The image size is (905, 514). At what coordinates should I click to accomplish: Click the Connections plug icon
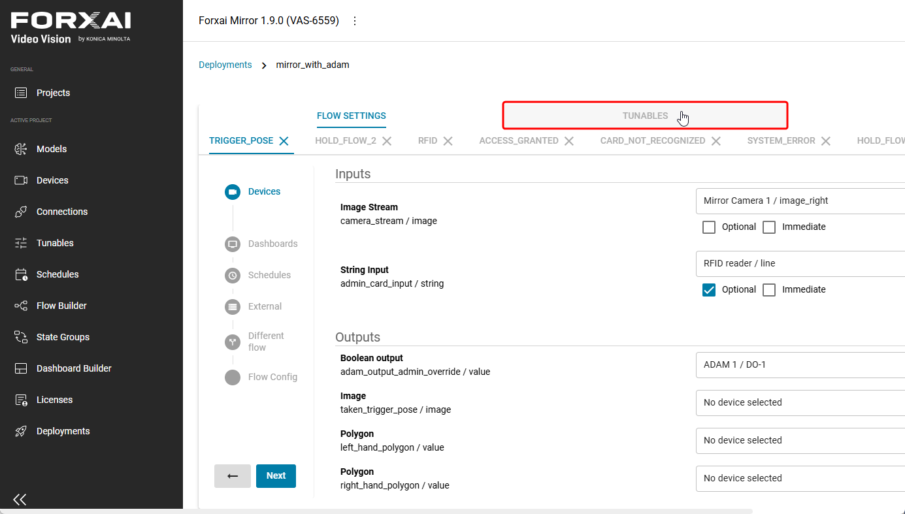point(21,212)
